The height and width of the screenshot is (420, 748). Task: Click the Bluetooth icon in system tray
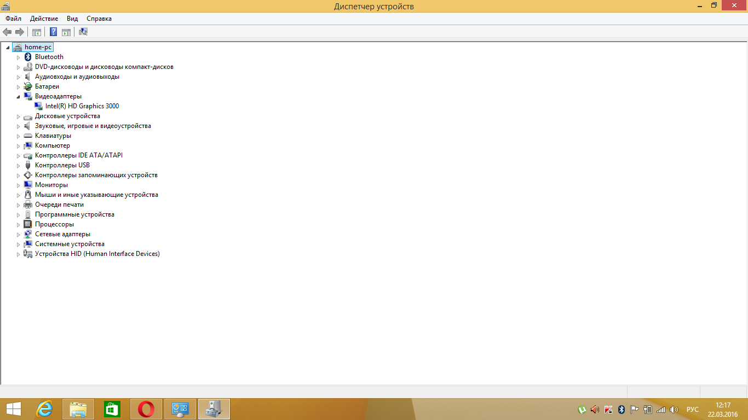[x=622, y=410]
